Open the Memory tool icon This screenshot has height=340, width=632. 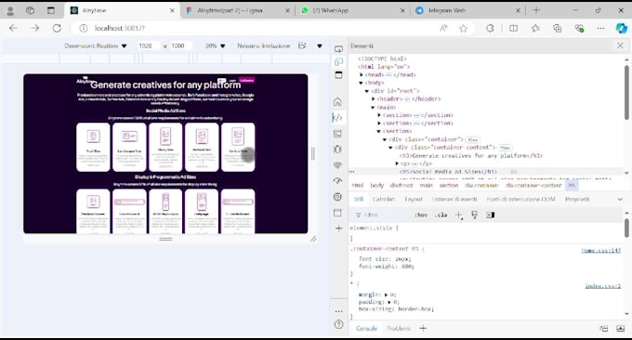click(337, 197)
